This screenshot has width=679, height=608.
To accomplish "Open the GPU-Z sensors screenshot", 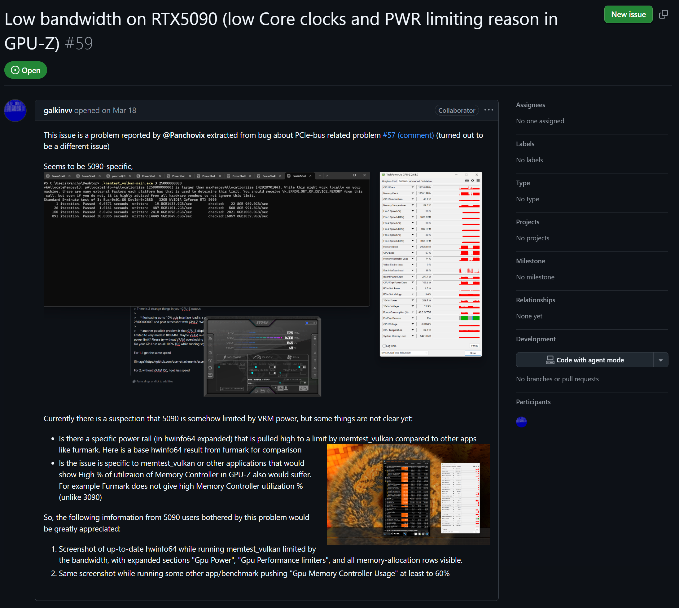I will pyautogui.click(x=431, y=264).
